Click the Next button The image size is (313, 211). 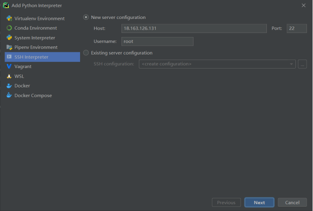point(259,202)
